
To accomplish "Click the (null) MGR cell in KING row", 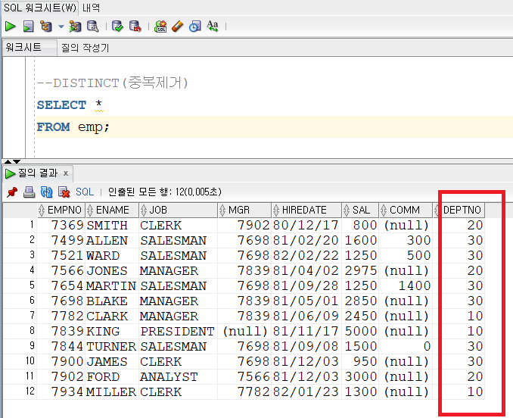I will [244, 331].
